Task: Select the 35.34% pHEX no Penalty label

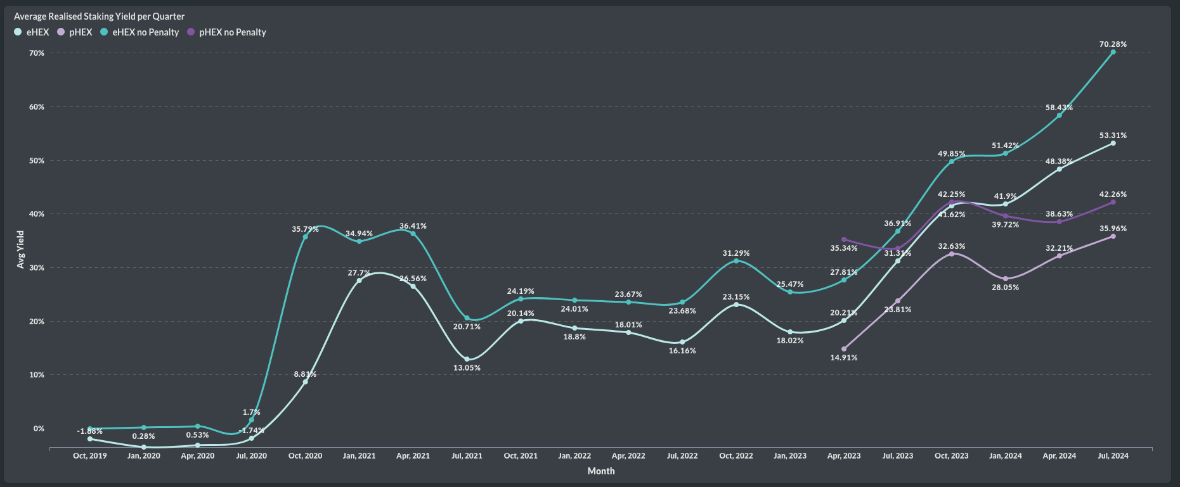Action: click(x=844, y=248)
